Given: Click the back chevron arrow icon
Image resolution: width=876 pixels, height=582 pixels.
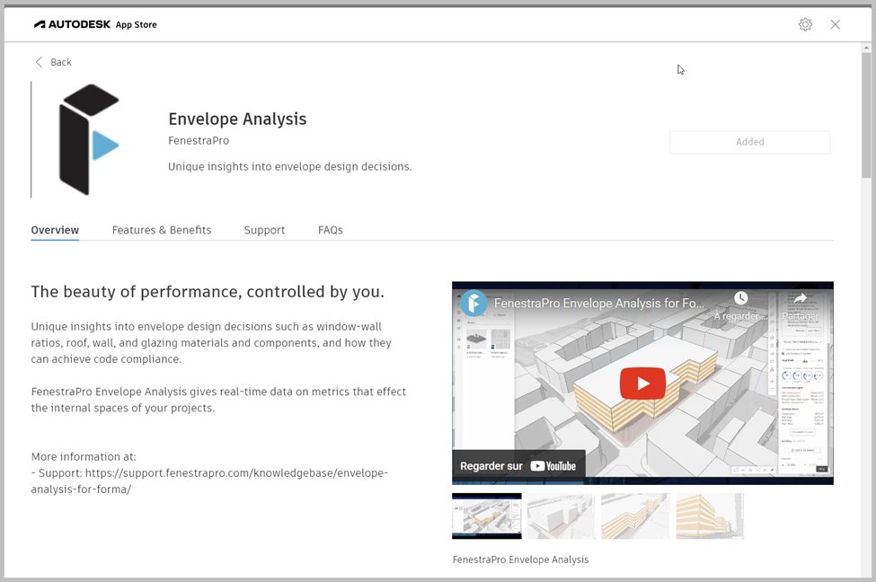Looking at the screenshot, I should 38,62.
